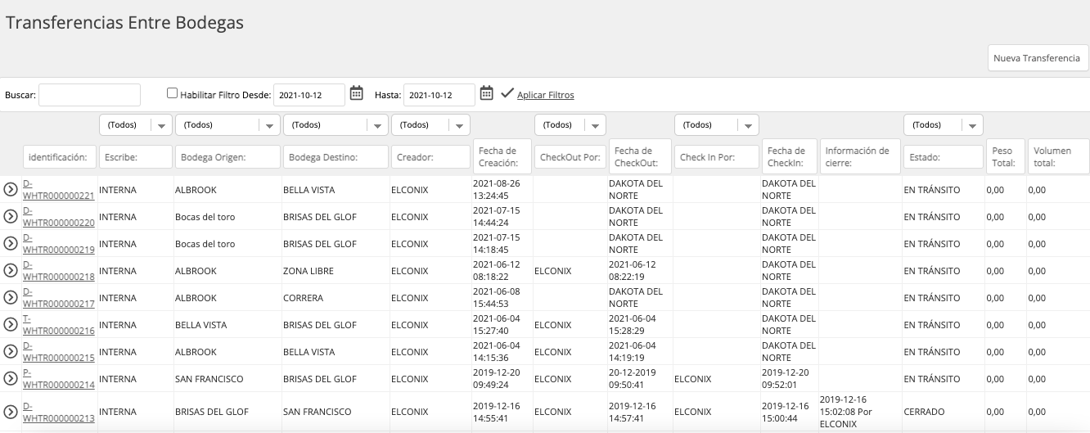Click the Estado filter field
This screenshot has height=433, width=1090.
click(944, 156)
